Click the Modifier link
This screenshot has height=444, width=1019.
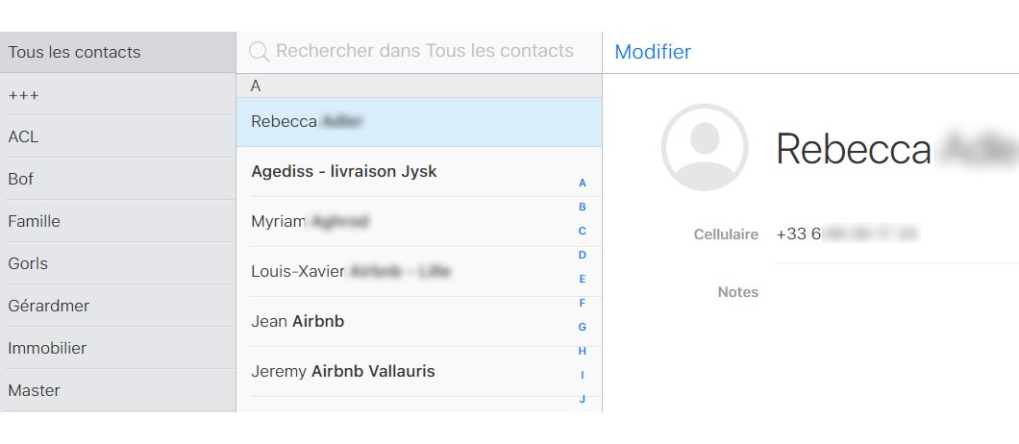point(653,52)
